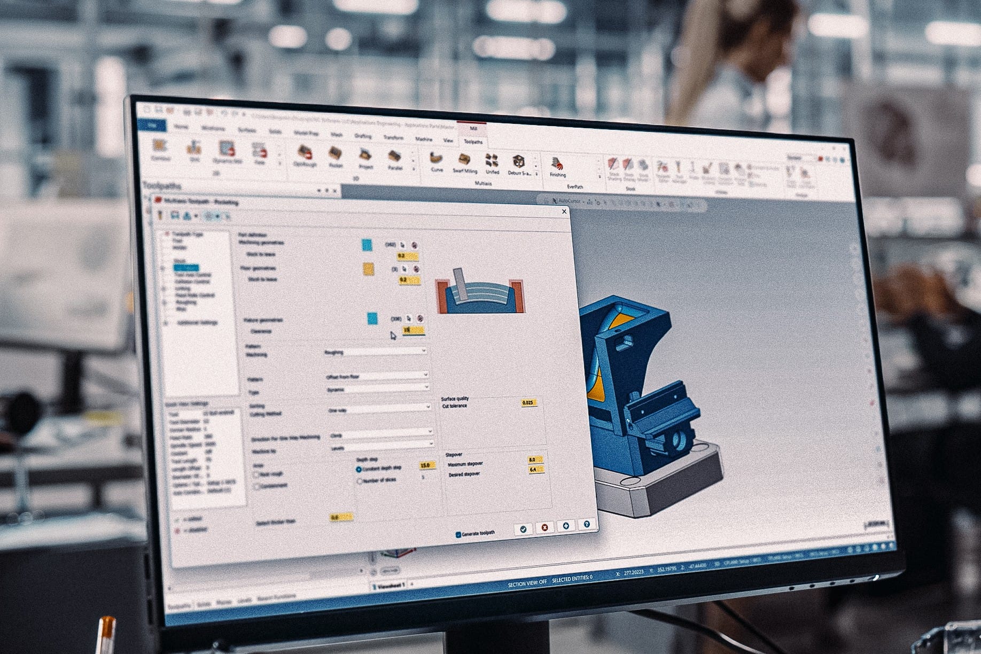Click the Maximum stepover value field
Image resolution: width=981 pixels, height=654 pixels.
[x=535, y=460]
